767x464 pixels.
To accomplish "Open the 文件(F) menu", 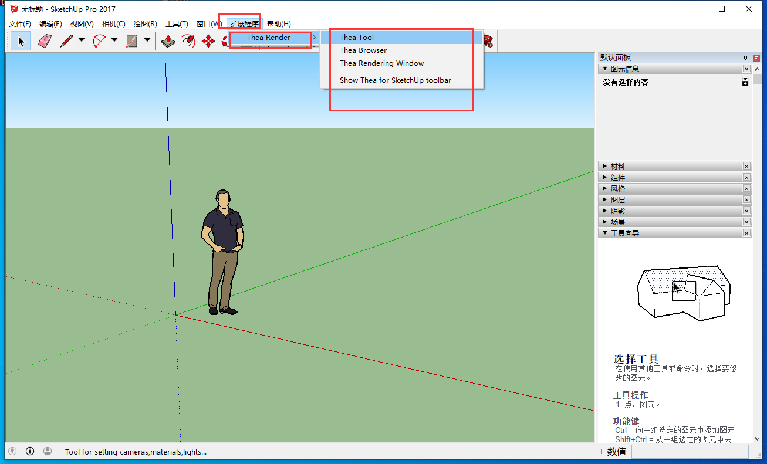I will tap(20, 24).
